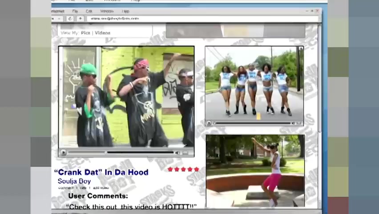Open the Edit menu
Screen dimensions: 379x214
click(89, 12)
